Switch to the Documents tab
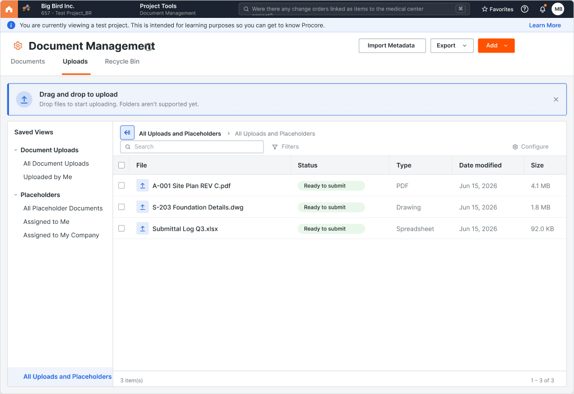 pos(28,62)
